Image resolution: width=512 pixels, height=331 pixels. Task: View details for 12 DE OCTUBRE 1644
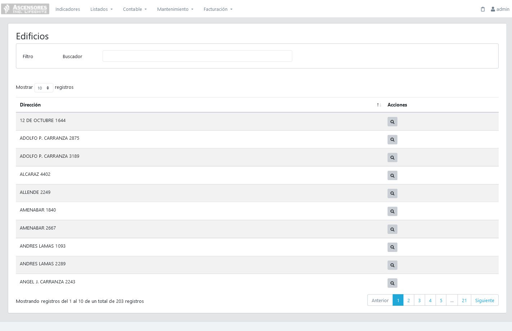point(392,122)
